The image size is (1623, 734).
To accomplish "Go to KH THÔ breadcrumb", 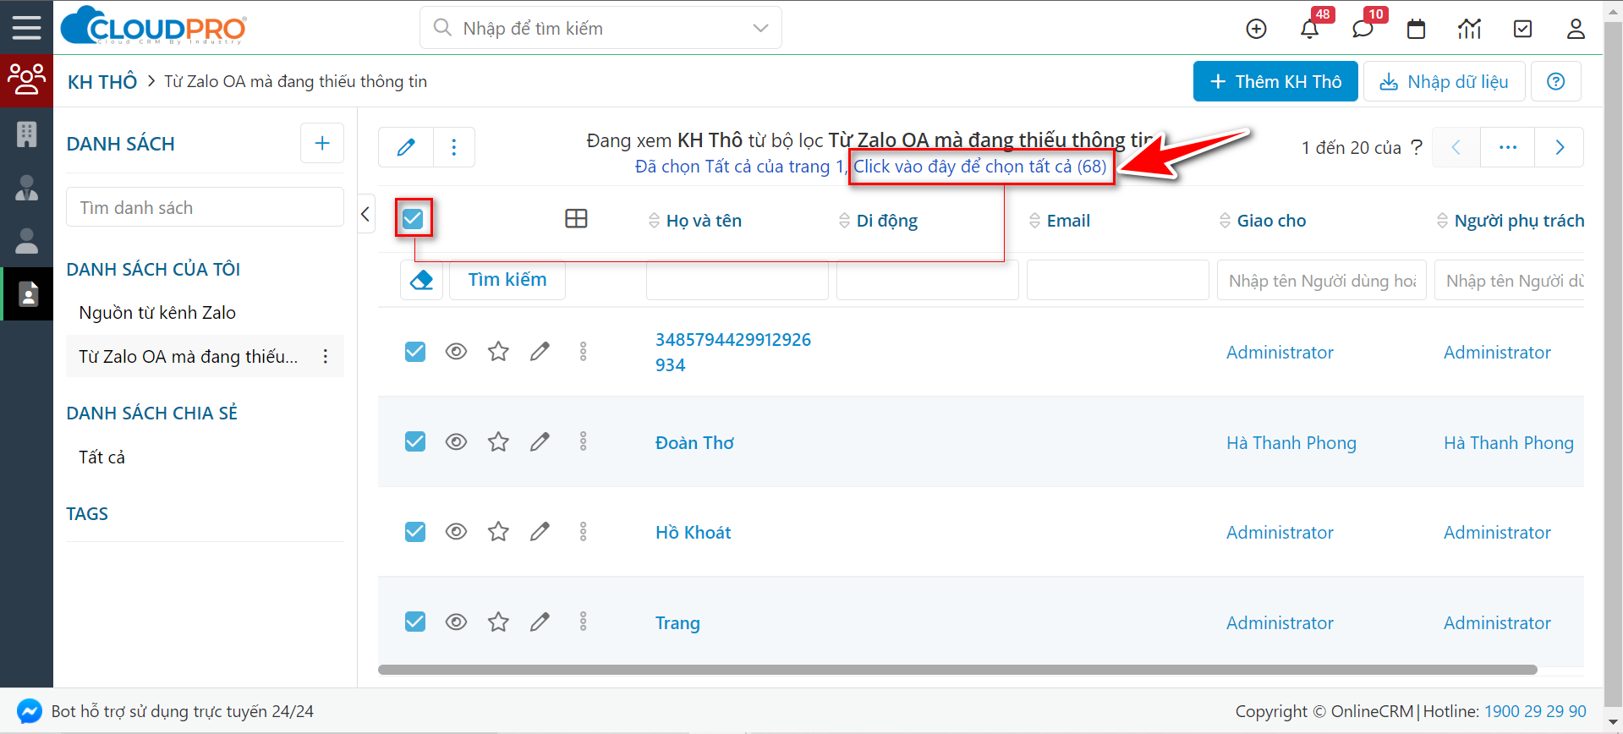I will [102, 82].
